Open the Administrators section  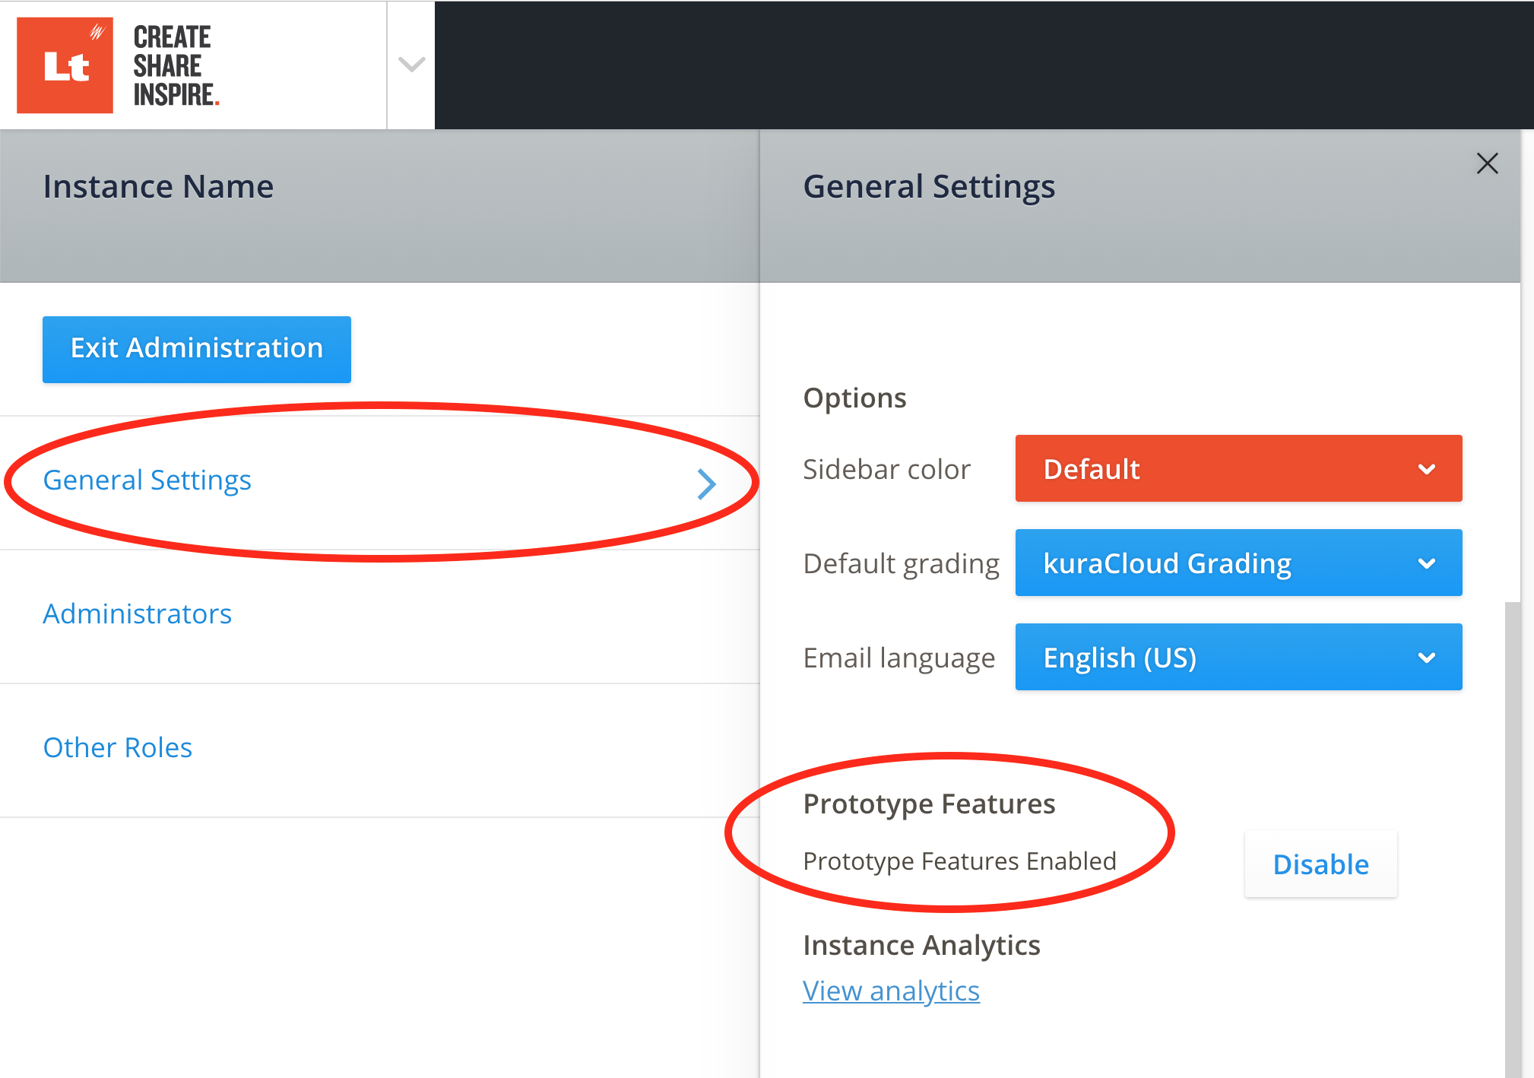[x=138, y=614]
